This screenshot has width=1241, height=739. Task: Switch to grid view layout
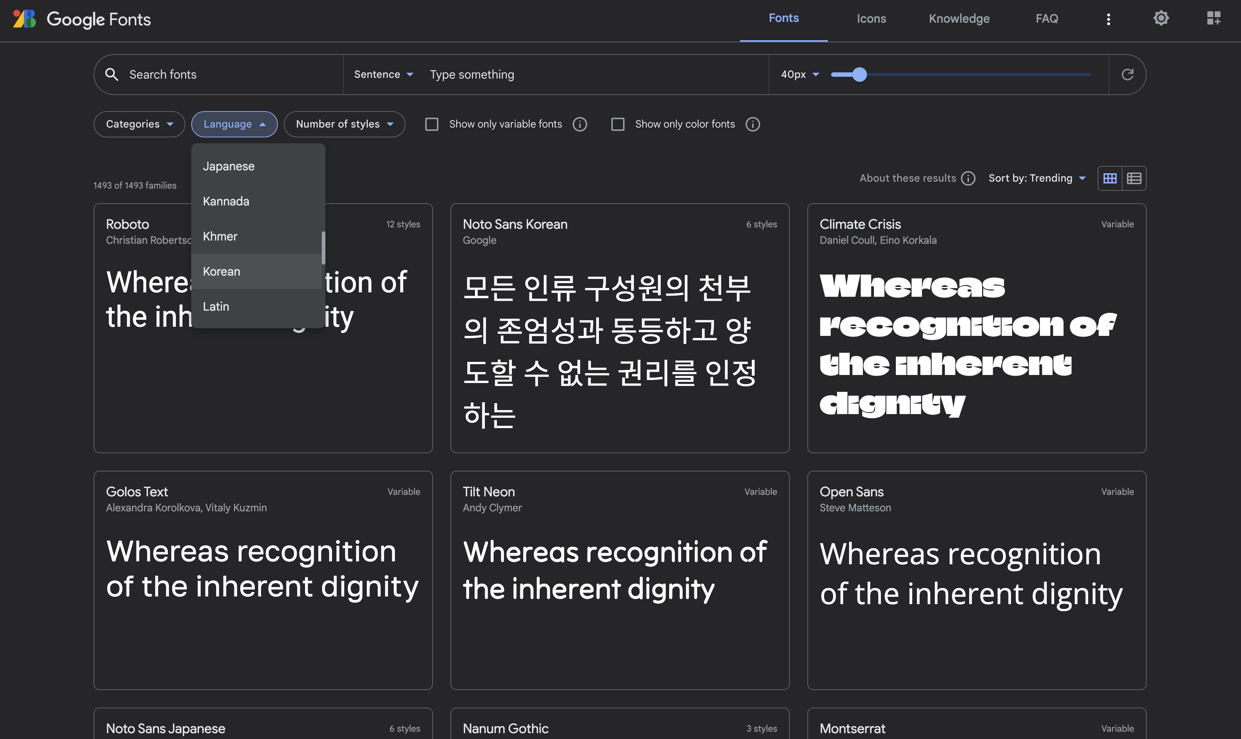pos(1109,178)
